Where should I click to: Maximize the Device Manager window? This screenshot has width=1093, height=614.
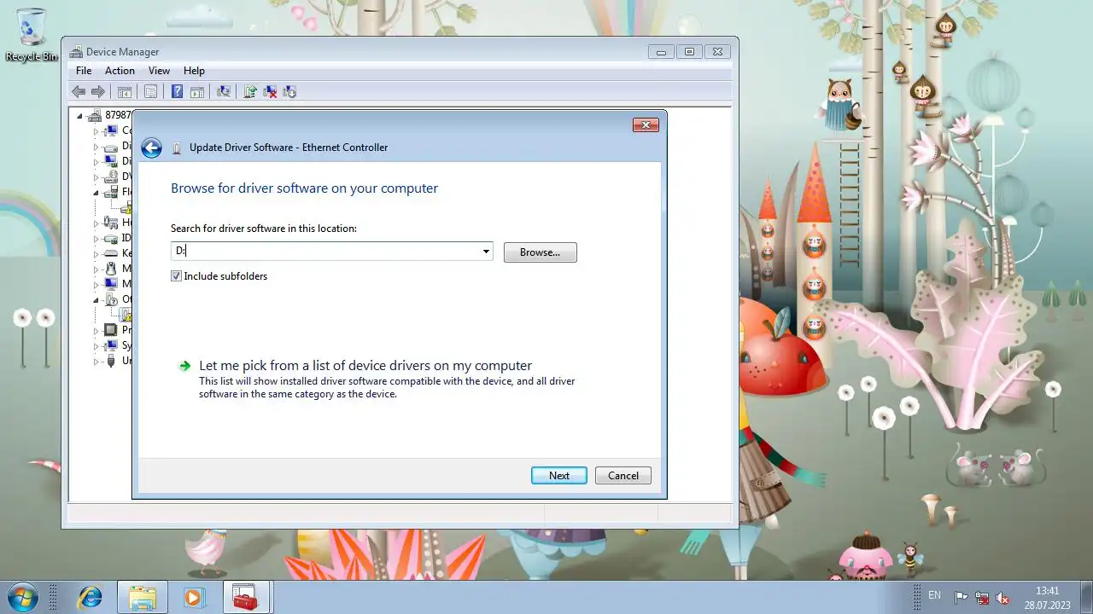point(689,52)
